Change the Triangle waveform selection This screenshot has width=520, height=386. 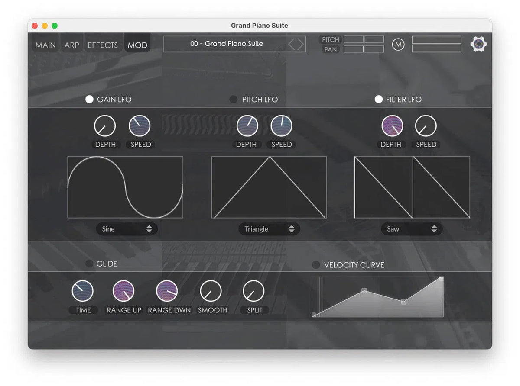[269, 228]
